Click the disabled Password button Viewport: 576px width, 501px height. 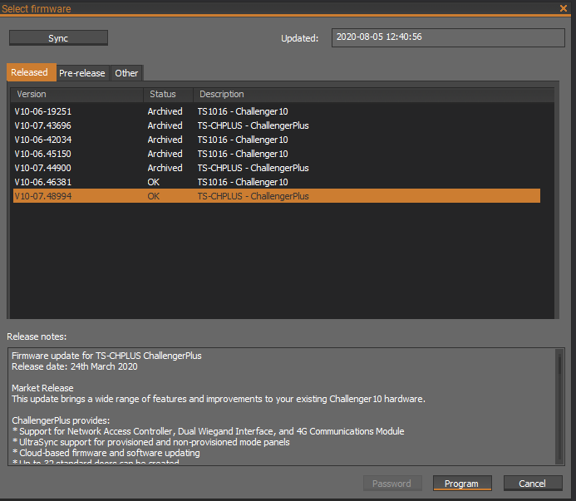coord(392,484)
